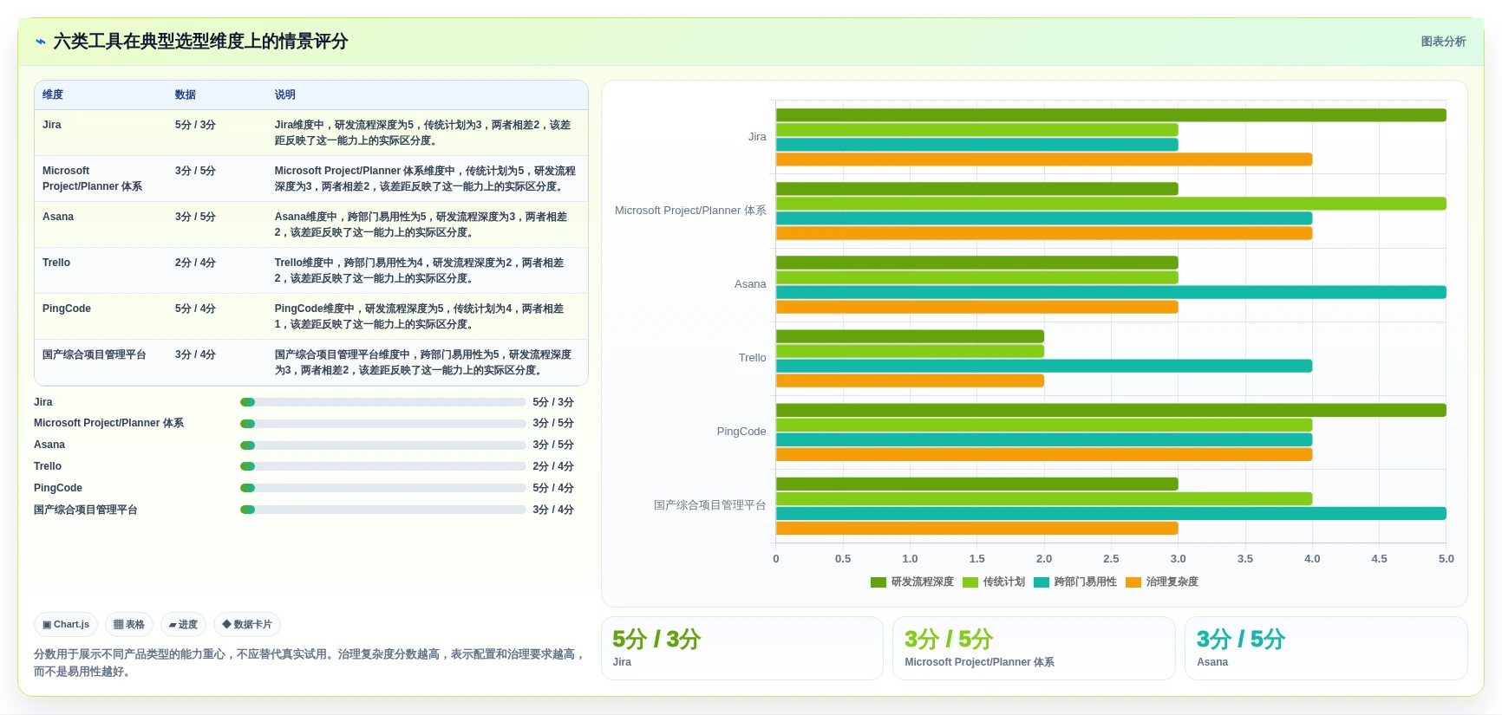Screen dimensions: 1502x715
Task: Click the Asana progress bar
Action: pos(382,445)
